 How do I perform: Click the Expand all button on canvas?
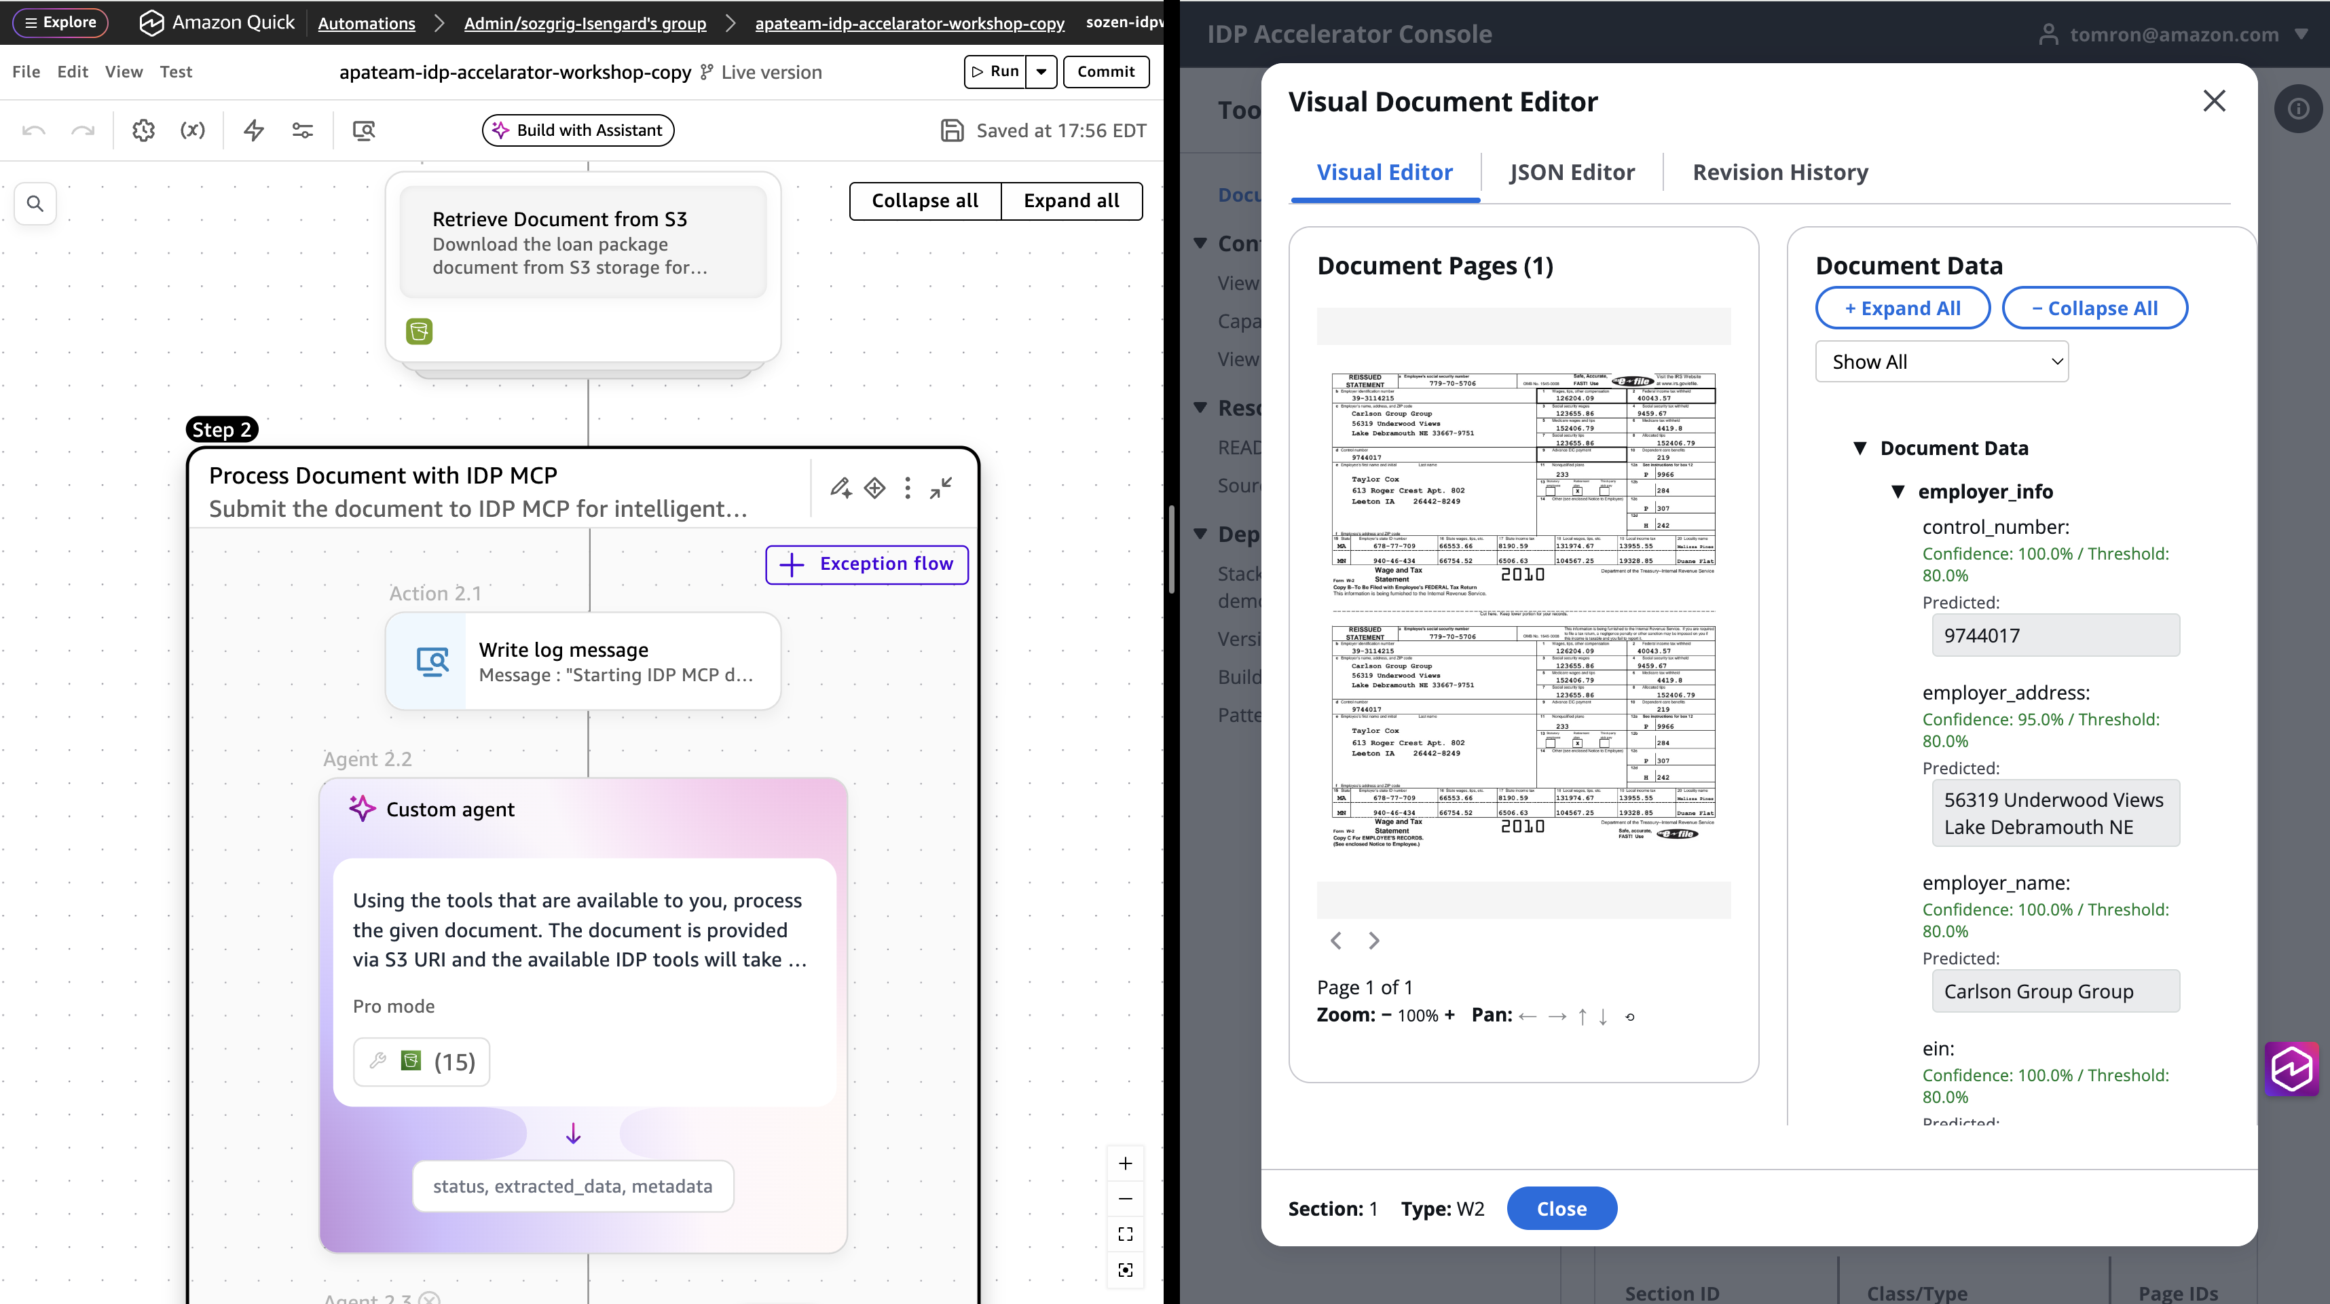1071,201
